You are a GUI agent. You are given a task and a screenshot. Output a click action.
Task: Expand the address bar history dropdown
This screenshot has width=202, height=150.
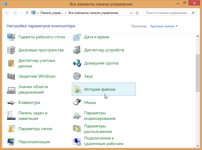pos(131,13)
